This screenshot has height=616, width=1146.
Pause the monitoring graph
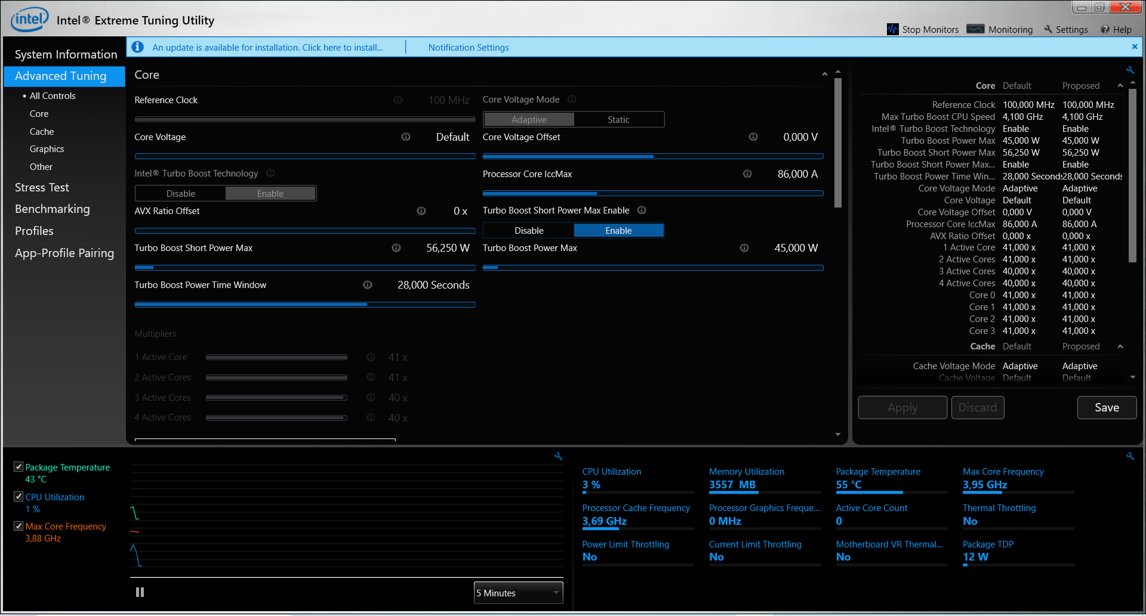(140, 592)
